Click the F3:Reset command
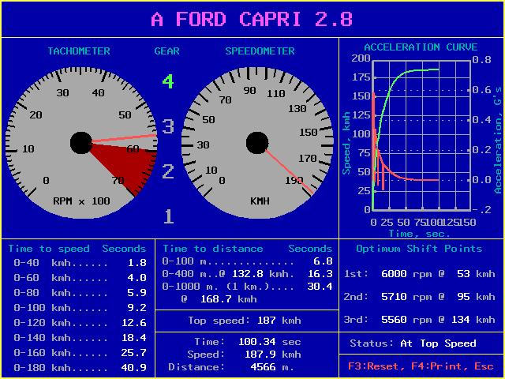505x379 pixels. click(375, 366)
